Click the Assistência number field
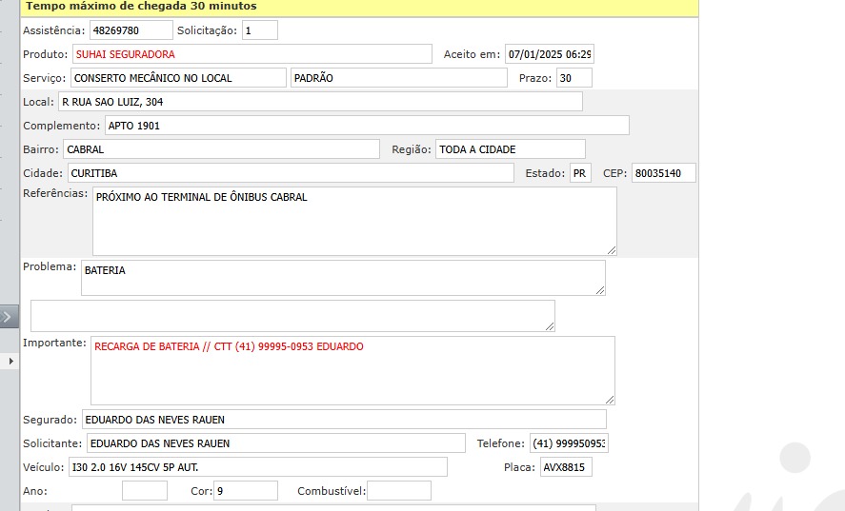 pyautogui.click(x=131, y=30)
